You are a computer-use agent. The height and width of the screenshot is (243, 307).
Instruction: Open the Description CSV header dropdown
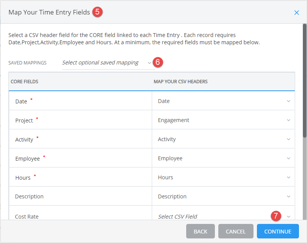tap(223, 196)
